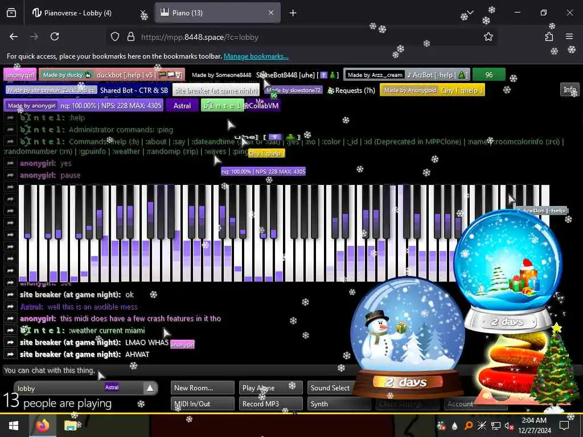This screenshot has height=437, width=583.
Task: Select the Astral participant tag
Action: (x=182, y=106)
